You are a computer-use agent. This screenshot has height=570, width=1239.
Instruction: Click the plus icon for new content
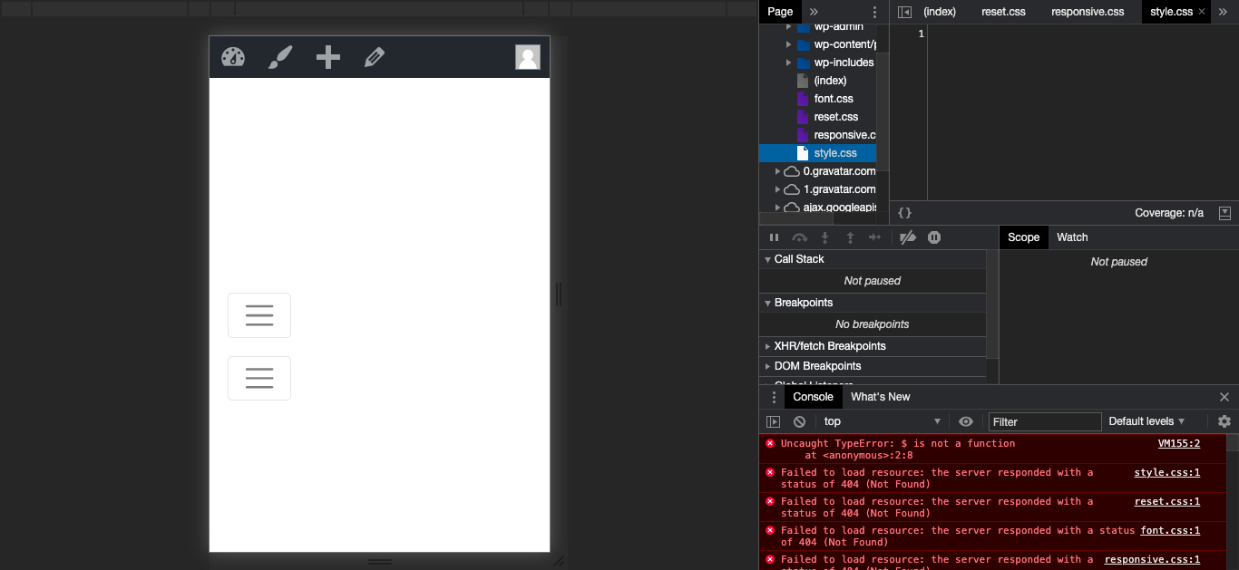(x=327, y=57)
